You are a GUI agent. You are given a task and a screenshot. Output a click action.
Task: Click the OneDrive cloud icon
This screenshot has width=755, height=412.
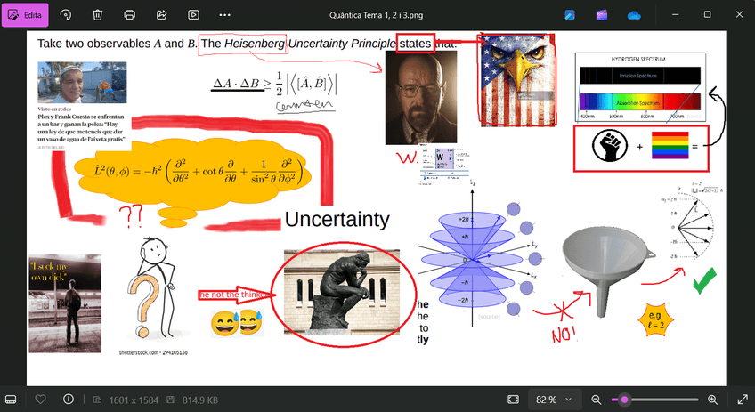(634, 15)
